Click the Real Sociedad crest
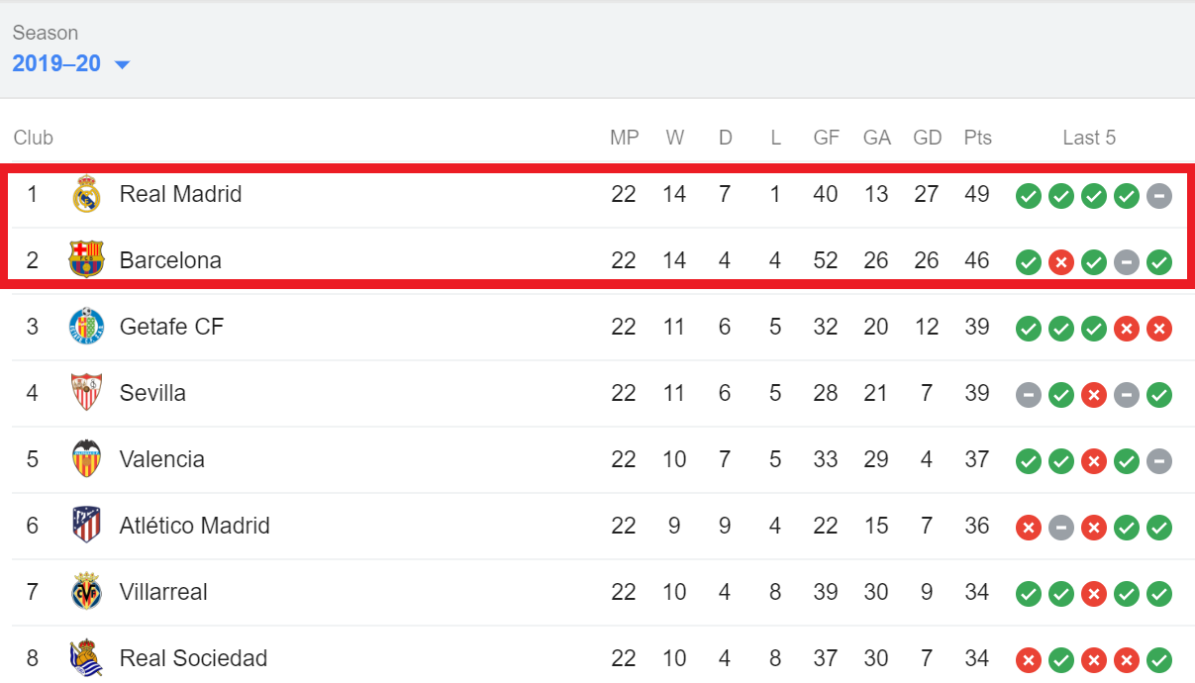Viewport: 1195px width, 683px height. [x=87, y=658]
